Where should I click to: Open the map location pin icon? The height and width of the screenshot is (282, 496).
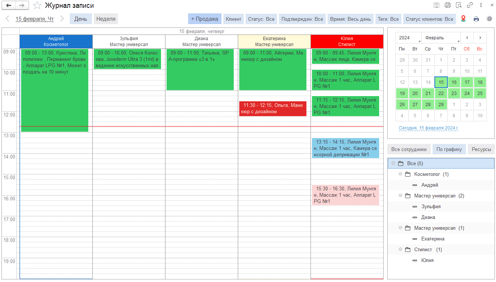463,19
